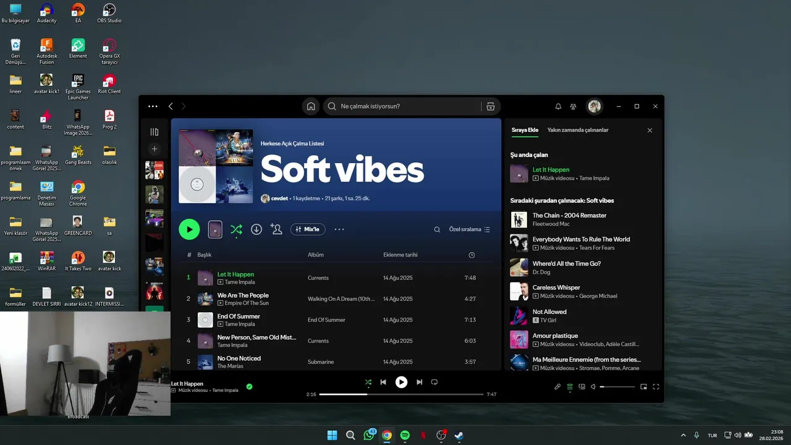This screenshot has height=445, width=791.
Task: Click the bottom player play button
Action: [401, 382]
